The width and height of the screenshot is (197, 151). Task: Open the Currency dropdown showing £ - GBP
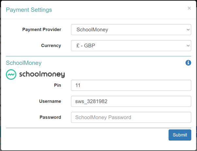(131, 46)
